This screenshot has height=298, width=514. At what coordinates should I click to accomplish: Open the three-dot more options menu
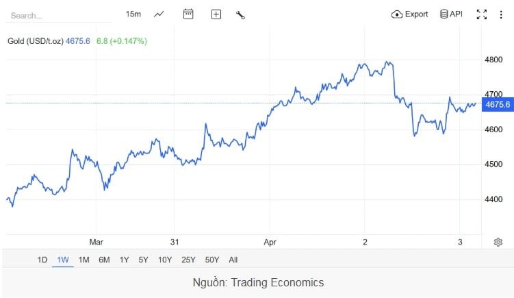[x=500, y=14]
